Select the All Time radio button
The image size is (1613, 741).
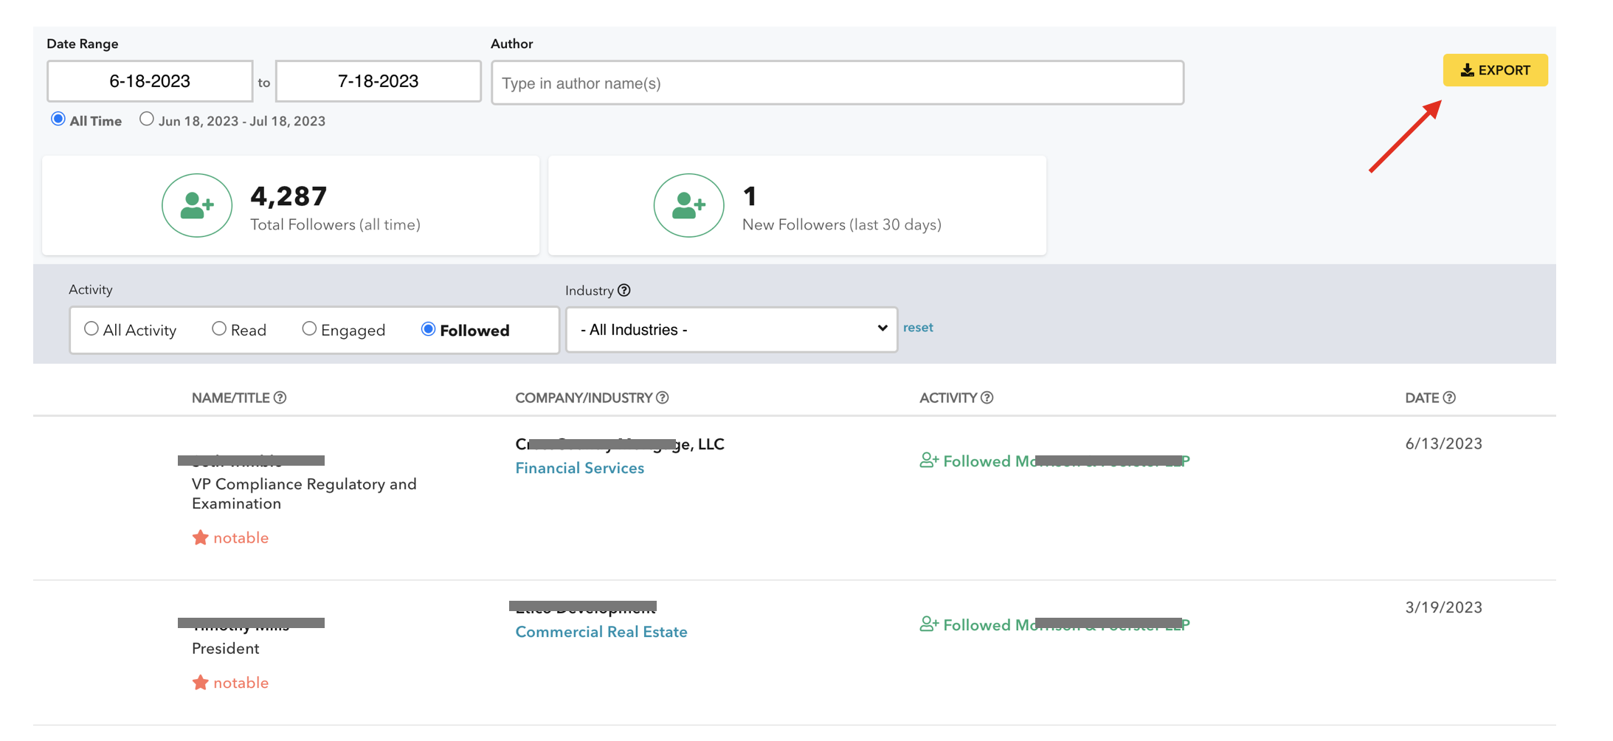(x=58, y=120)
